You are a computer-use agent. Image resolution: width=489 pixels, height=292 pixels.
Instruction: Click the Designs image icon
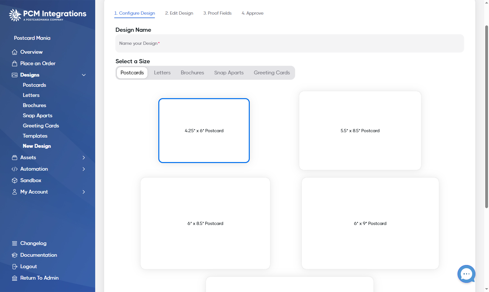pyautogui.click(x=15, y=75)
